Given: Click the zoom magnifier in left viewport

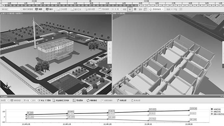Looking at the screenshot, I should pos(110,66).
